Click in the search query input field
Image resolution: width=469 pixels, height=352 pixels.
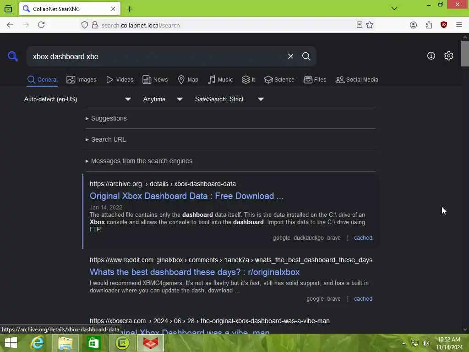pyautogui.click(x=157, y=56)
